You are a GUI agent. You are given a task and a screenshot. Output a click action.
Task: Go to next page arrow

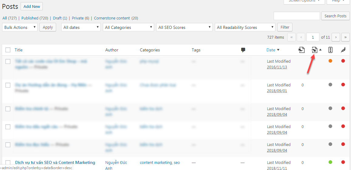pos(336,37)
